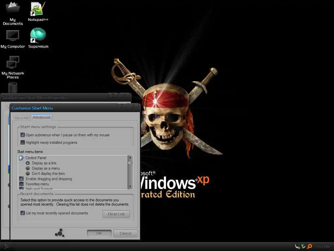Toggle List my most recently opened documents
Viewport: 334px width, 251px height.
(x=23, y=213)
